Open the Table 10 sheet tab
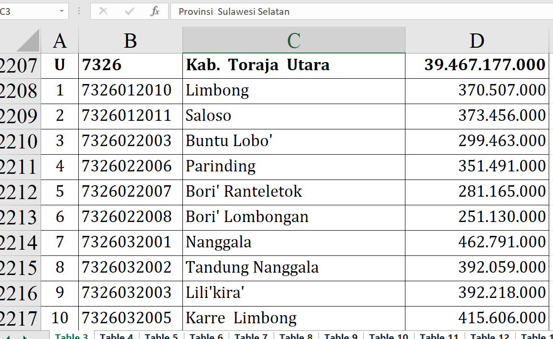The height and width of the screenshot is (339, 553). click(389, 336)
